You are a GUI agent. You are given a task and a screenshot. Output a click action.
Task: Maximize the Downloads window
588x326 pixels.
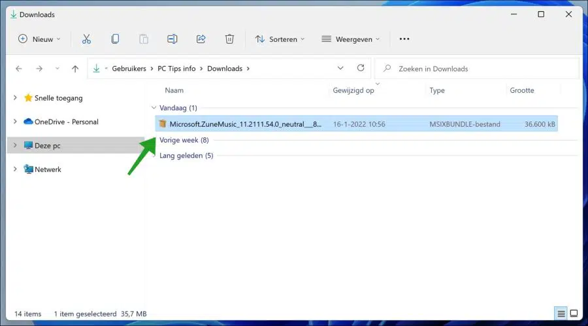(541, 14)
